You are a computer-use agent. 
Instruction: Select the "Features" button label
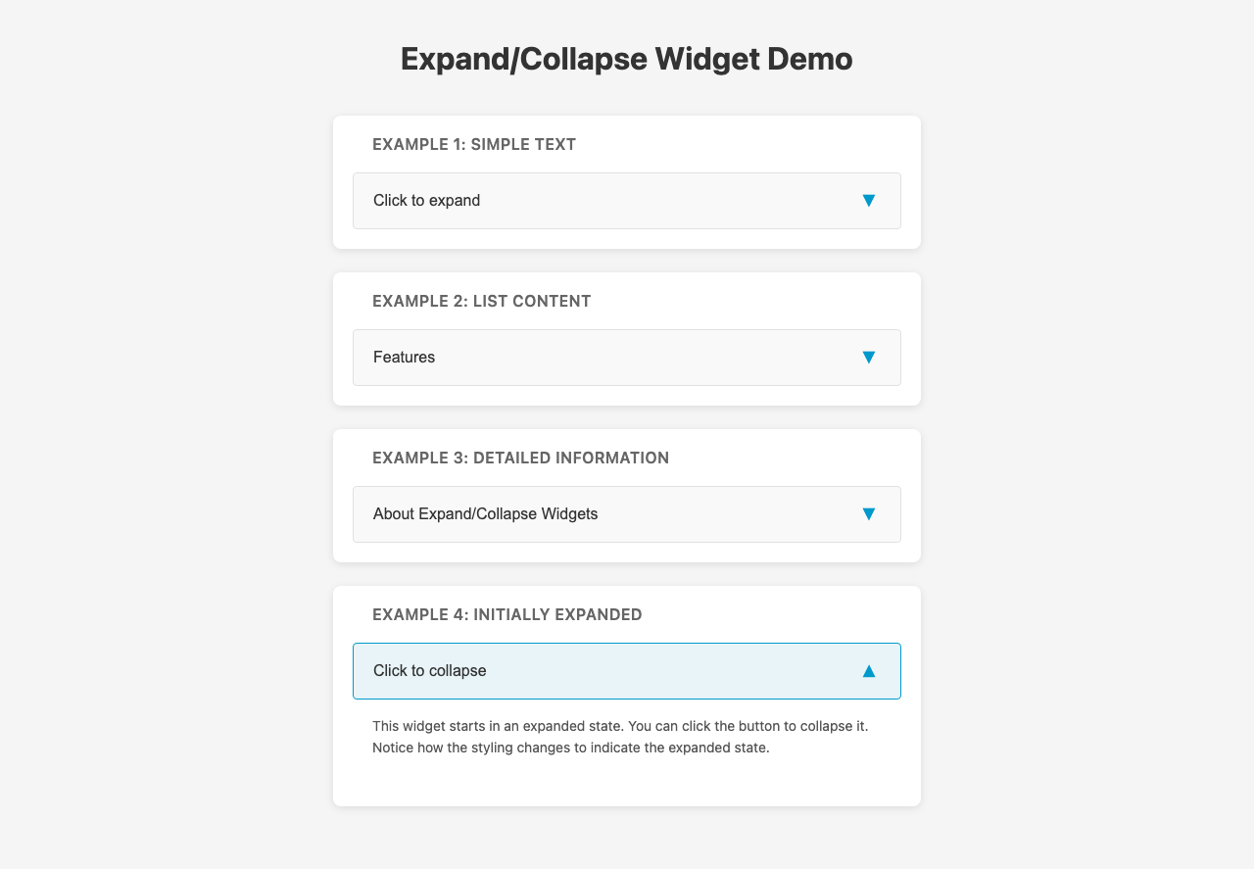(x=404, y=358)
